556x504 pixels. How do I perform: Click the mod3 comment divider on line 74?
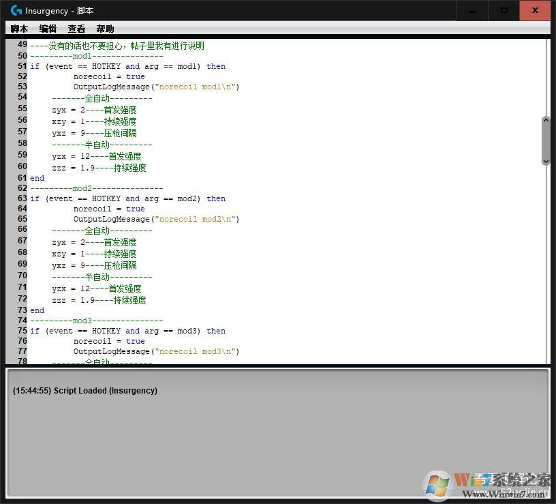(96, 321)
